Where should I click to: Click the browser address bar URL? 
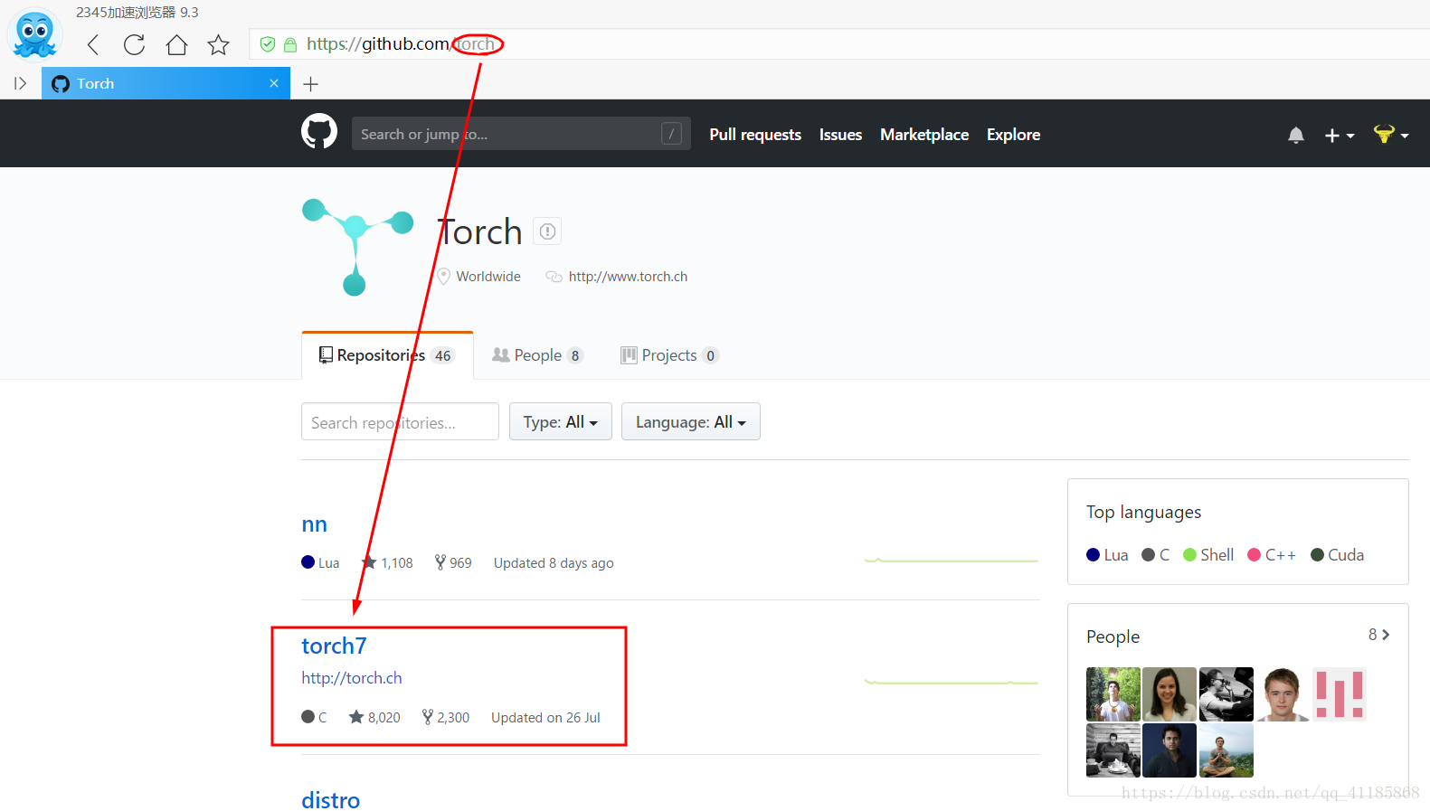[x=401, y=43]
